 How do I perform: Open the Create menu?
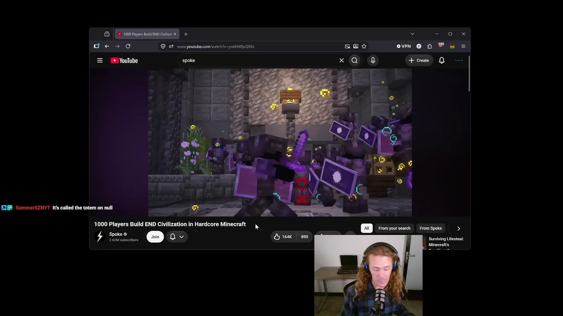pos(419,61)
